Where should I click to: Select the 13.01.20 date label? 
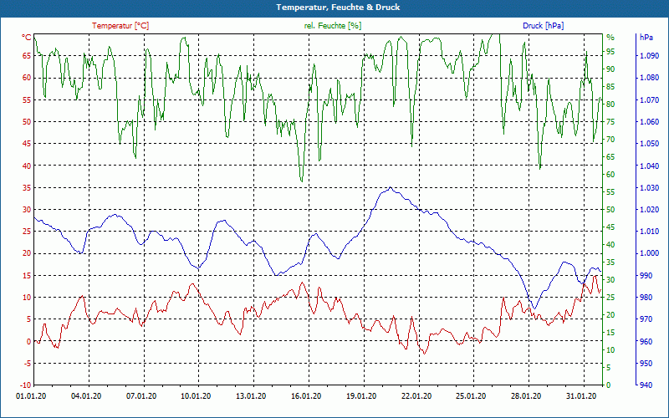click(x=251, y=396)
